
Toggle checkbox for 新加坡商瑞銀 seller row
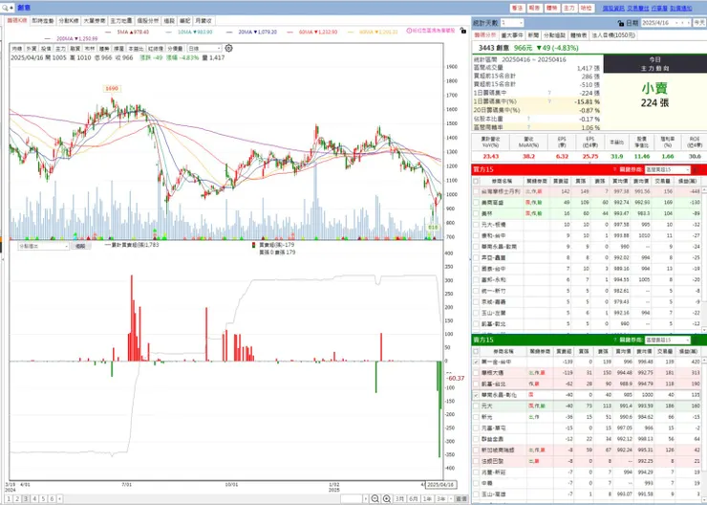[476, 450]
